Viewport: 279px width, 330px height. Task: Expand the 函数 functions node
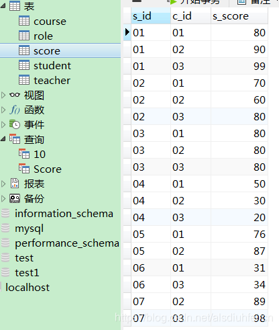pos(3,110)
